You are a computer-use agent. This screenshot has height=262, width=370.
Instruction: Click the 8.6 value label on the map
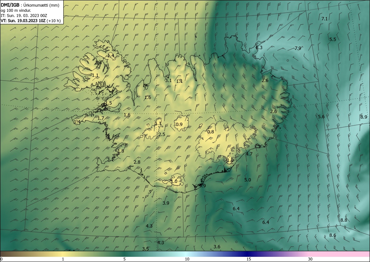tap(333, 235)
